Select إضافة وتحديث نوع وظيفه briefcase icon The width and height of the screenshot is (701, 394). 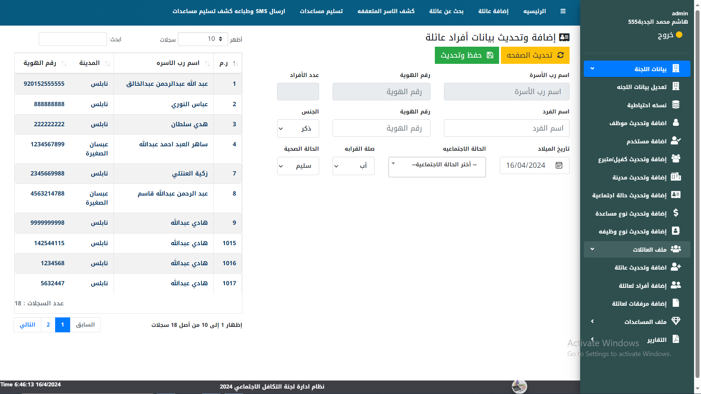point(676,231)
